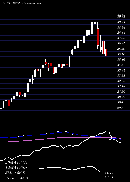Click the 36.36 price axis label
This screenshot has height=182, width=130.
click(x=121, y=49)
